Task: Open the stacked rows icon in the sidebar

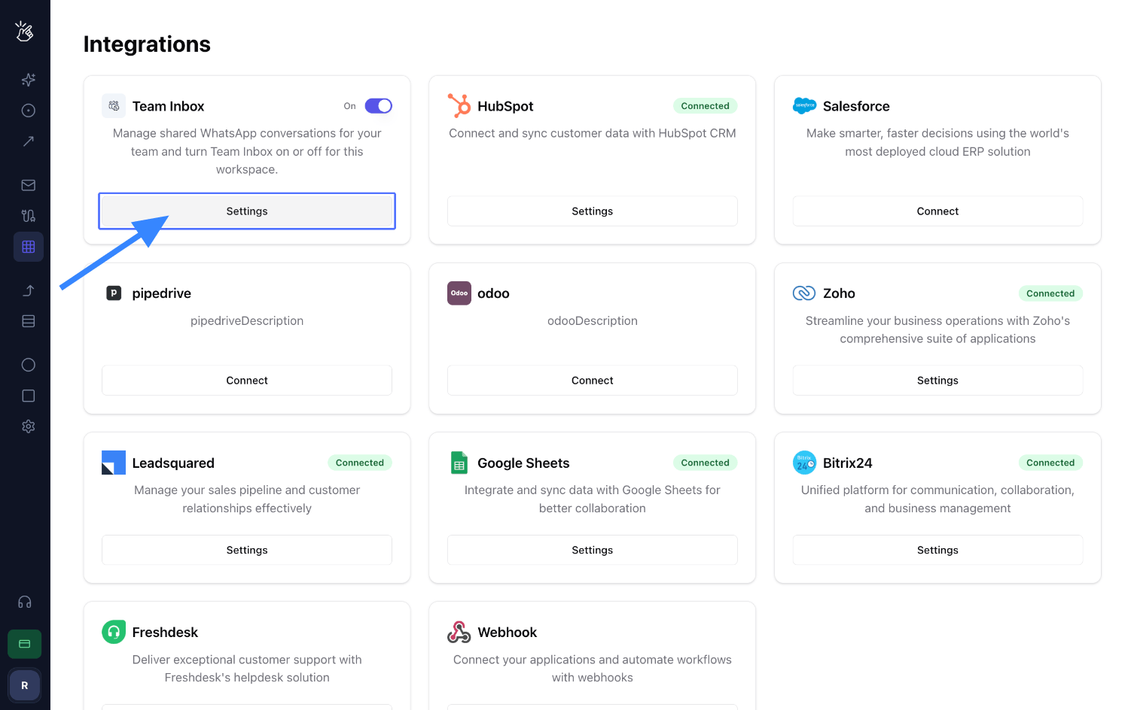Action: [29, 321]
